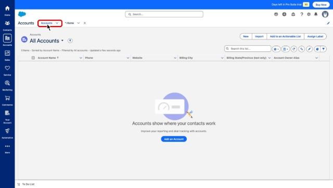
Task: Open Service heart icon in sidebar
Action: (7, 68)
